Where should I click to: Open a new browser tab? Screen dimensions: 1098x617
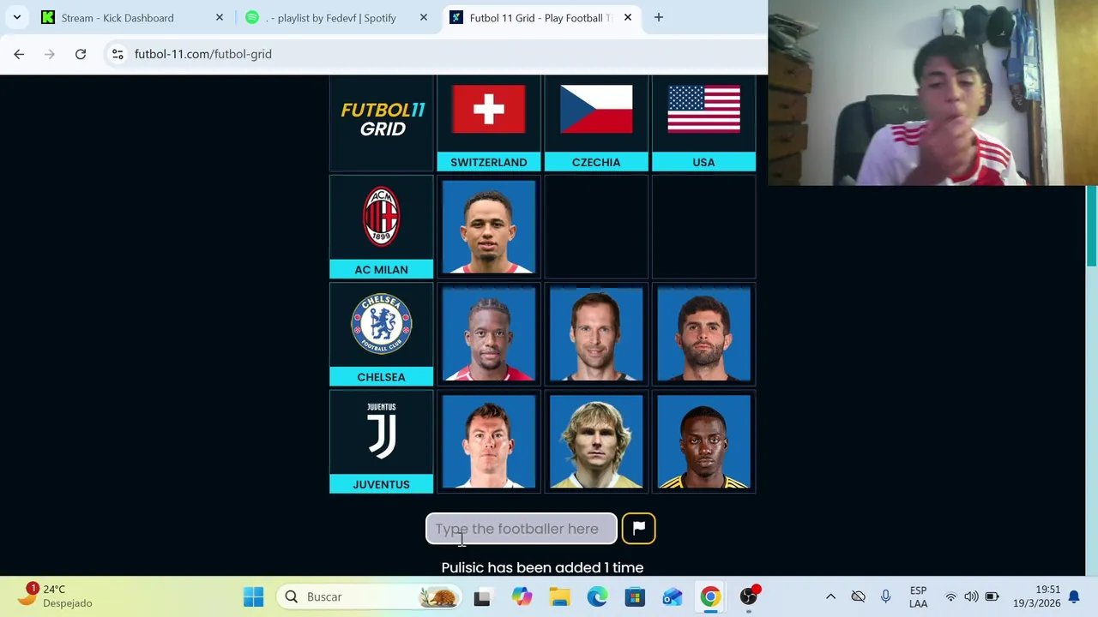click(x=659, y=18)
